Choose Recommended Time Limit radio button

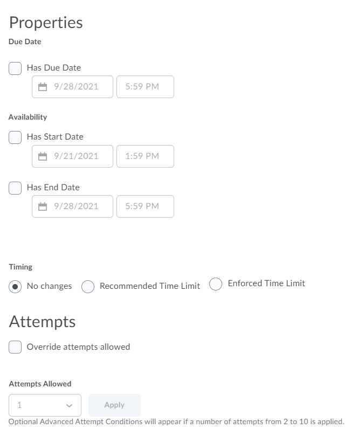point(88,287)
